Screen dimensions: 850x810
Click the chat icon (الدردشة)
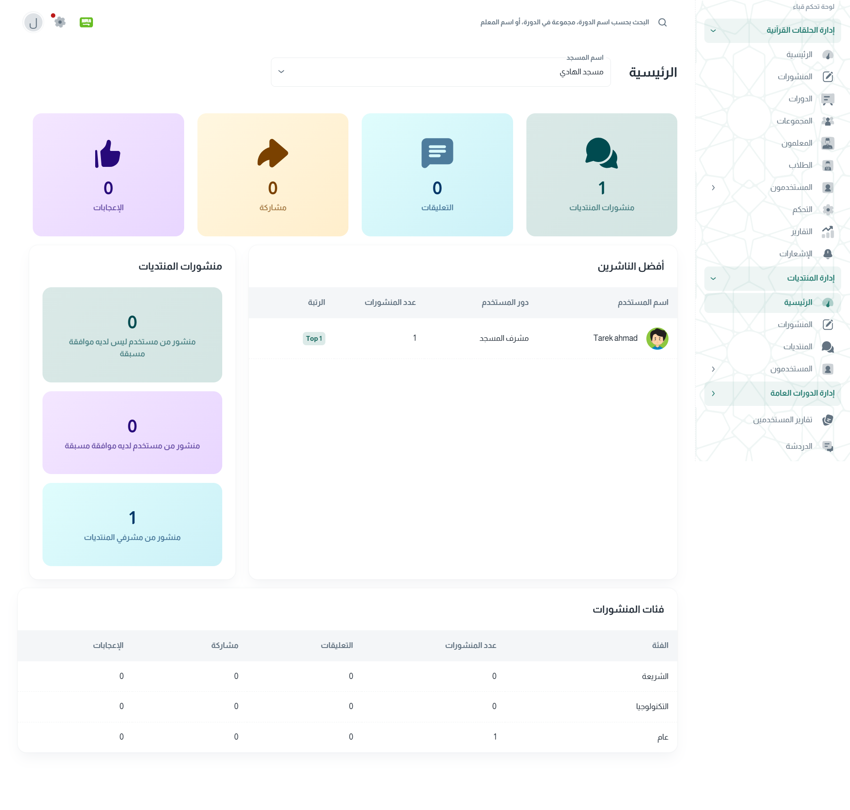coord(827,446)
